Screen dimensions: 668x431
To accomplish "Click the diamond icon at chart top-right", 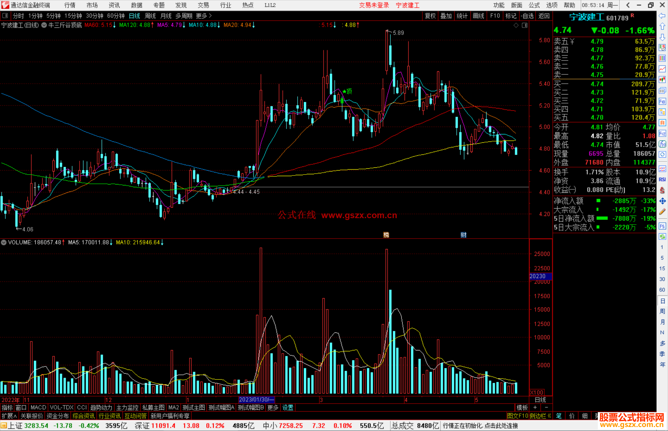I will click(516, 25).
